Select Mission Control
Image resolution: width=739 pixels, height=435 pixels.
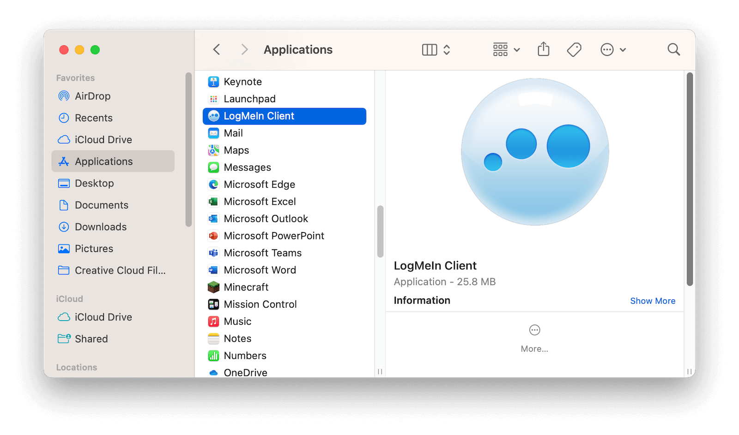tap(285, 304)
